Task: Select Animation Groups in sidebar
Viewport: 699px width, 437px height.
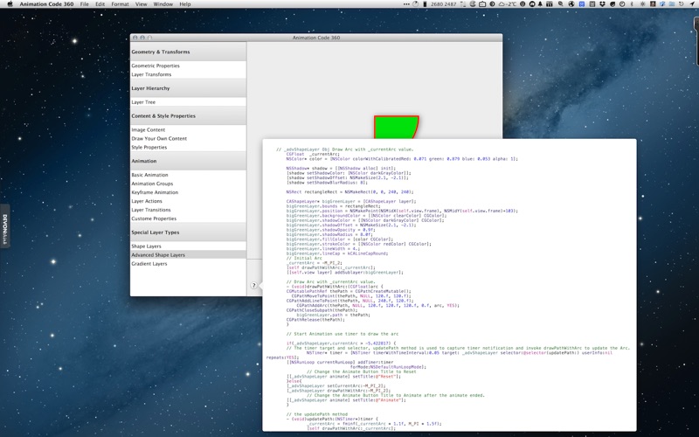Action: tap(188, 184)
